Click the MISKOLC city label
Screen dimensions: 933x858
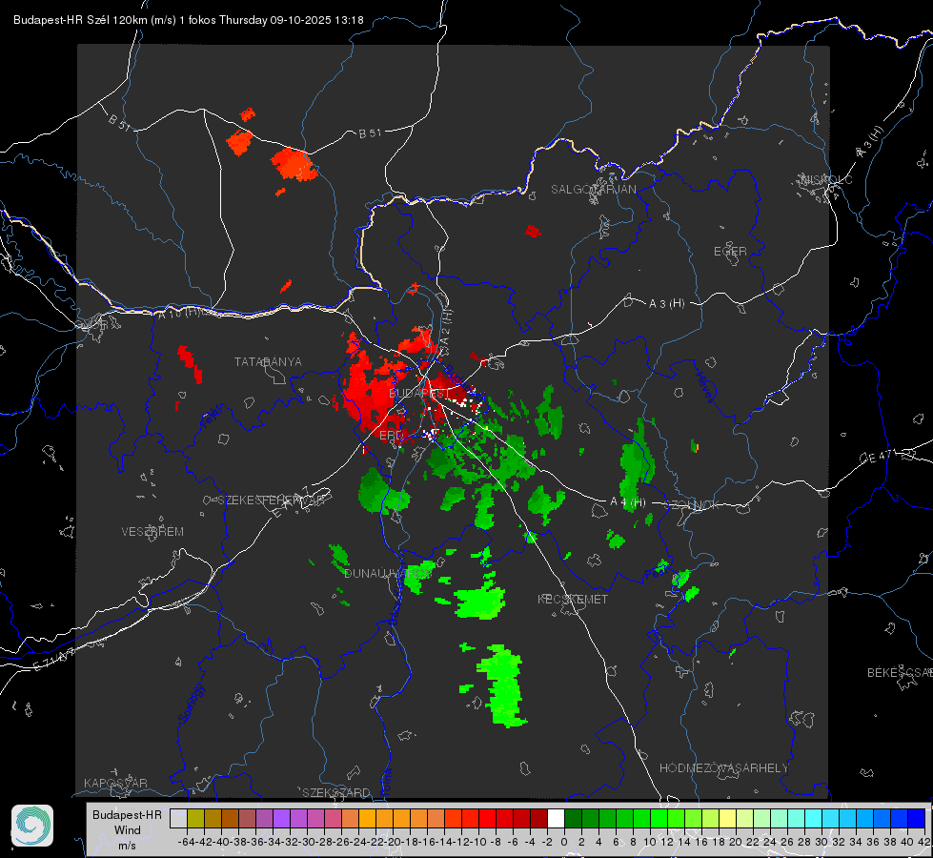click(826, 179)
